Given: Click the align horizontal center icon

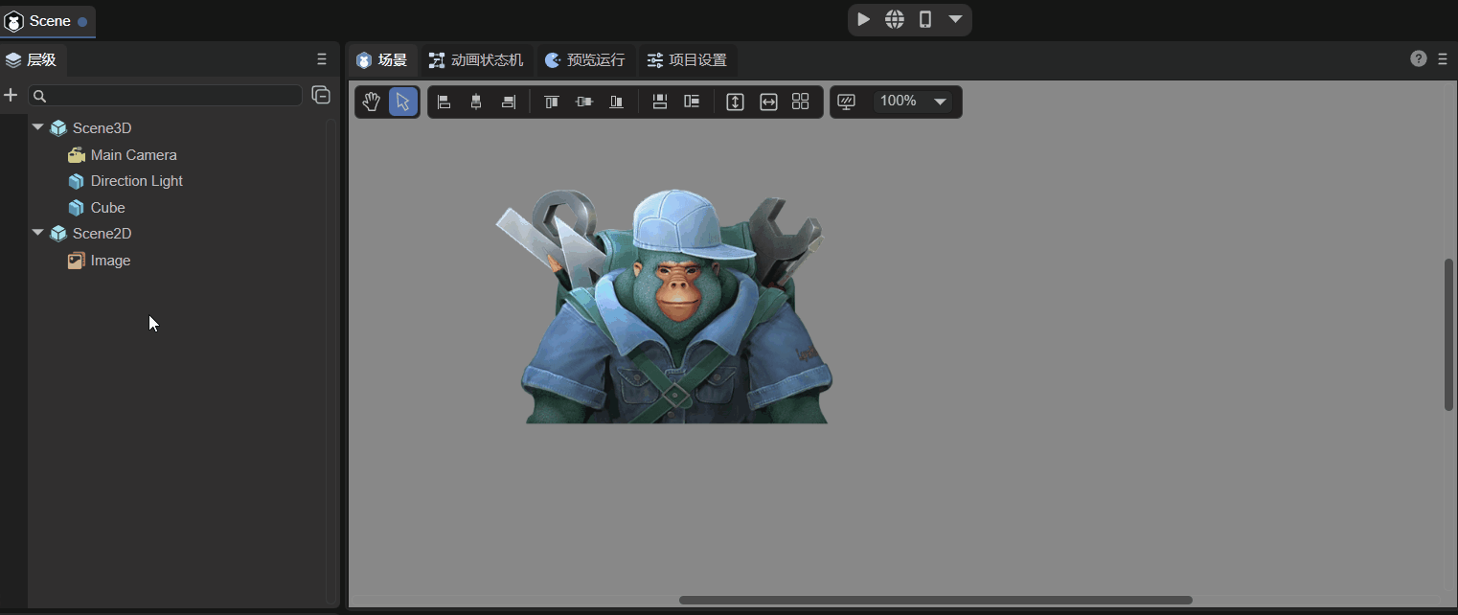Looking at the screenshot, I should [476, 102].
